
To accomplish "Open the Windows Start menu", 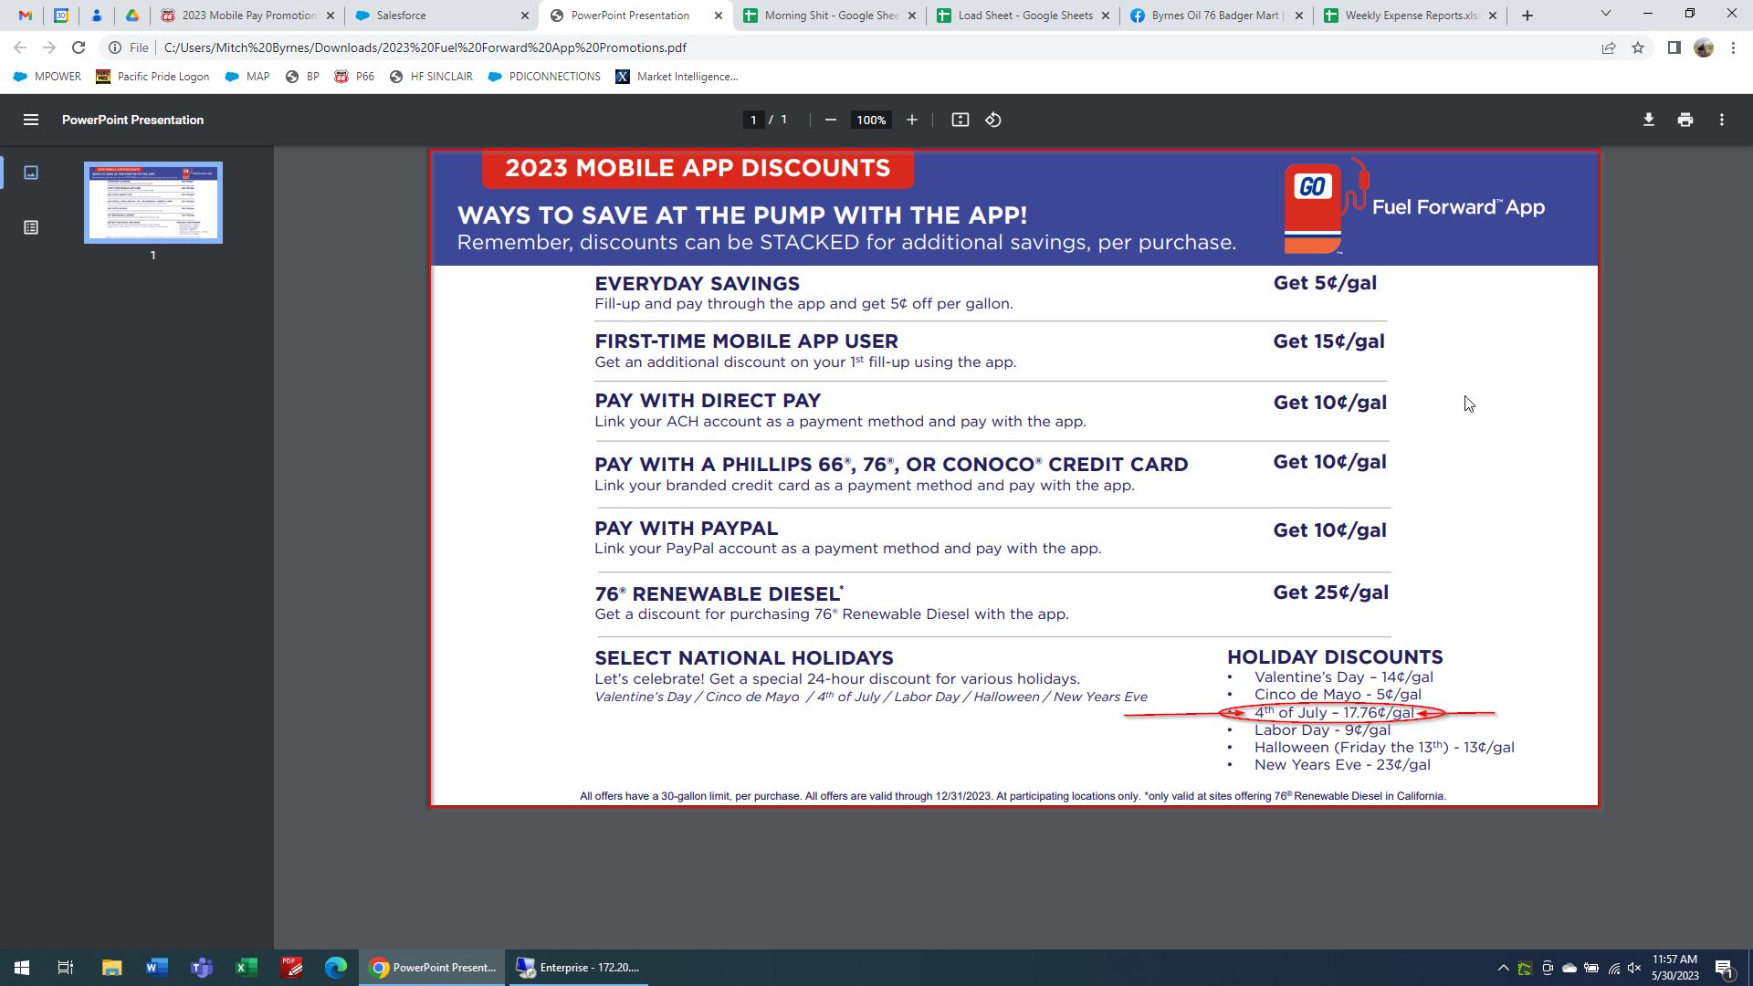I will tap(22, 968).
